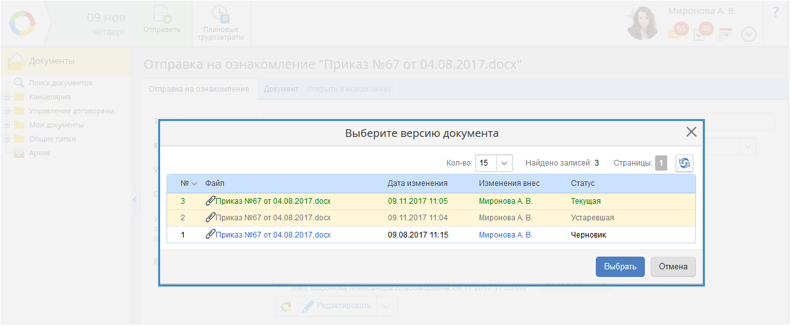Open version 1 file Приказ №67 link
The width and height of the screenshot is (791, 326).
[x=273, y=234]
